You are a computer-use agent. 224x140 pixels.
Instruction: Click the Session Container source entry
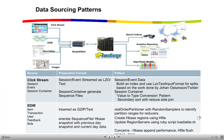point(40,91)
